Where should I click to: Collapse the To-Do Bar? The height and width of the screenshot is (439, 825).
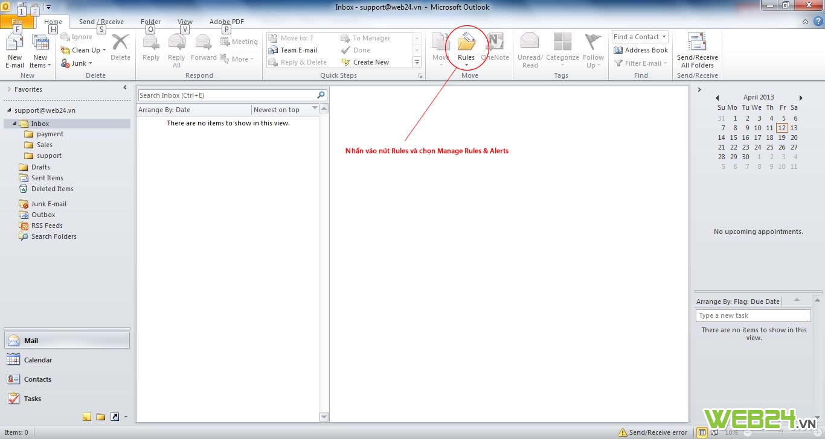[699, 90]
